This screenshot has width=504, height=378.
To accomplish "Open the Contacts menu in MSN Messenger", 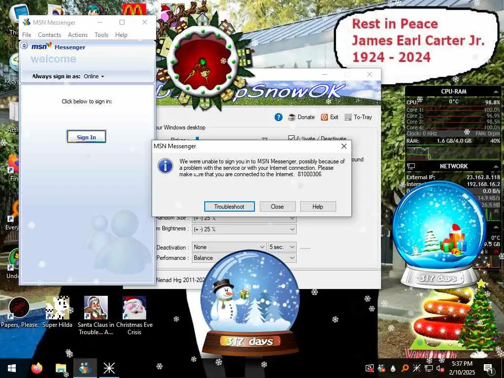I will [x=50, y=35].
